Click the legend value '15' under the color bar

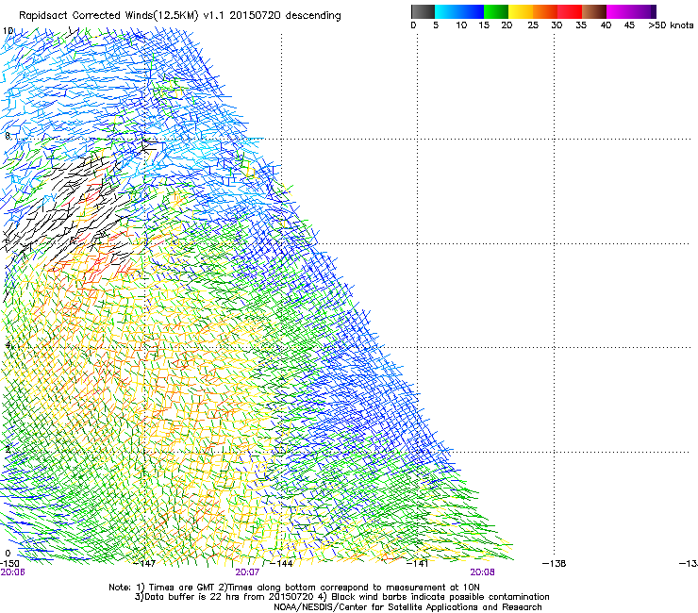click(484, 25)
